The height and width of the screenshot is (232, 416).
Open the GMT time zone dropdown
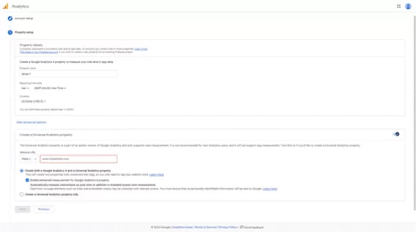[50, 88]
